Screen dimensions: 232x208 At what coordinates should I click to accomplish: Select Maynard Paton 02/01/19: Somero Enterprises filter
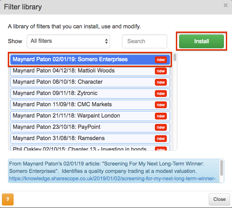90,60
